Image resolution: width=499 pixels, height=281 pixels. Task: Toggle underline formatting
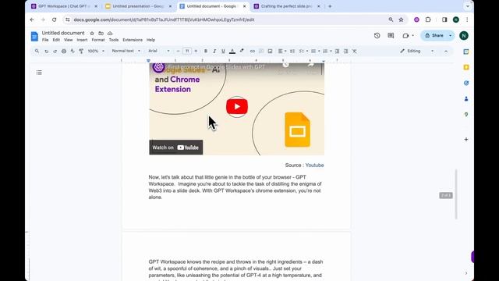tap(223, 51)
